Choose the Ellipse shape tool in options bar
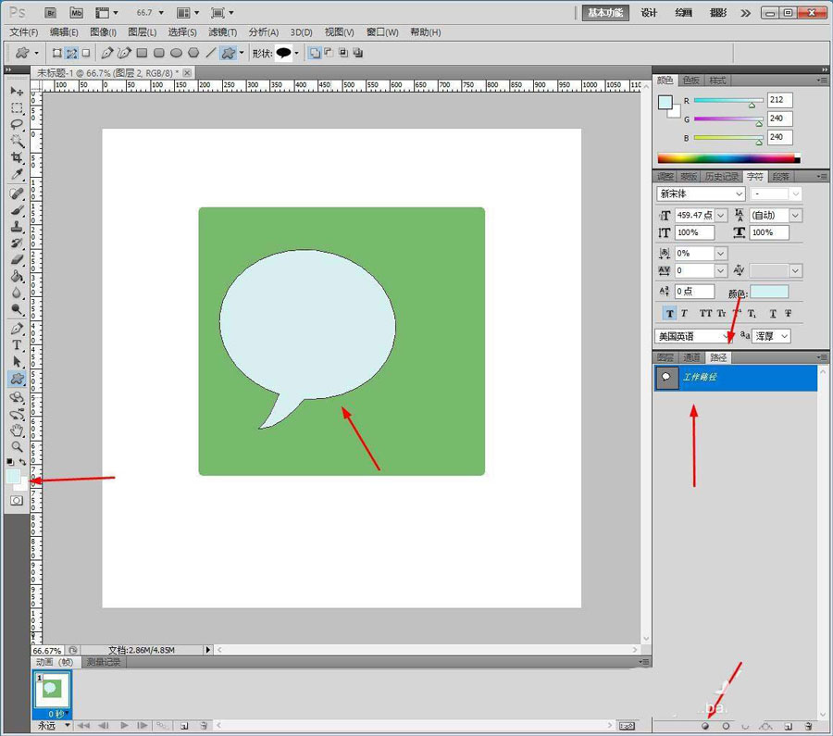This screenshot has height=736, width=833. (x=176, y=53)
